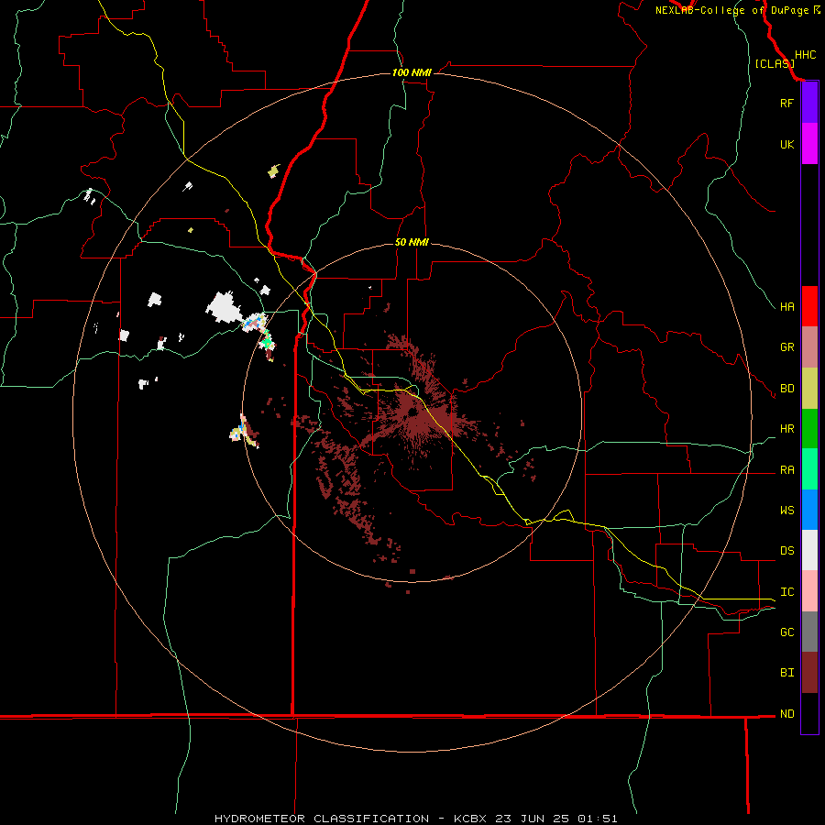The width and height of the screenshot is (825, 825).
Task: Click the ND legend label
Action: [x=786, y=714]
